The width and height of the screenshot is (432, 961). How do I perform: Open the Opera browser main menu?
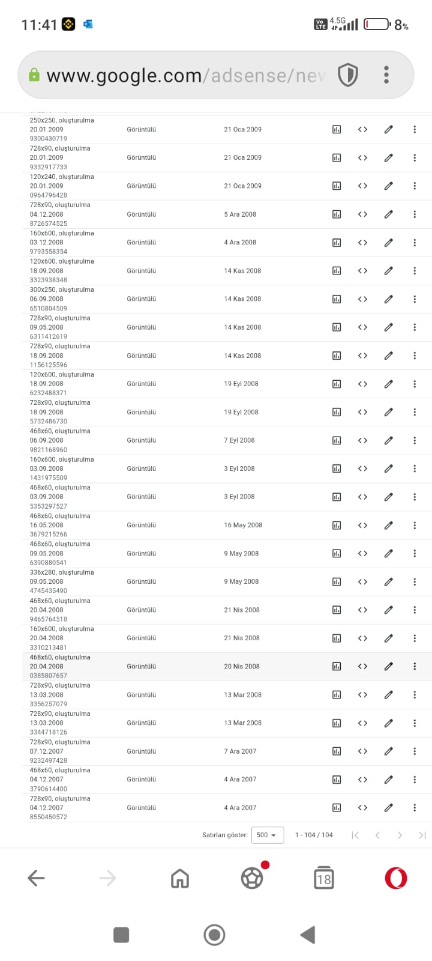point(396,878)
